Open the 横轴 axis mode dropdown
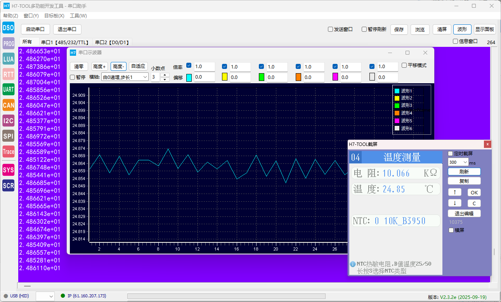Viewport: 501px width, 302px height. point(125,77)
